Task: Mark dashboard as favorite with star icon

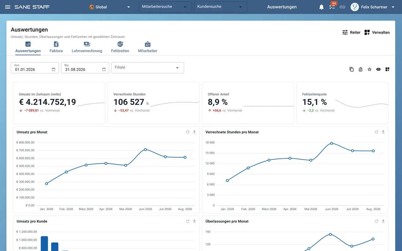Action: (x=369, y=69)
